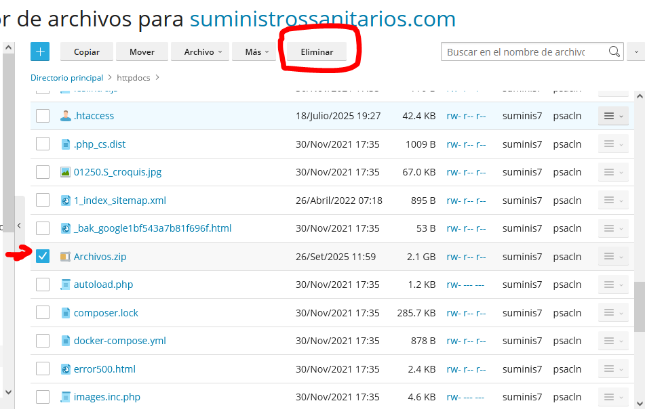Click the right vertical scrollbar thumb
645x420 pixels.
coord(639,305)
